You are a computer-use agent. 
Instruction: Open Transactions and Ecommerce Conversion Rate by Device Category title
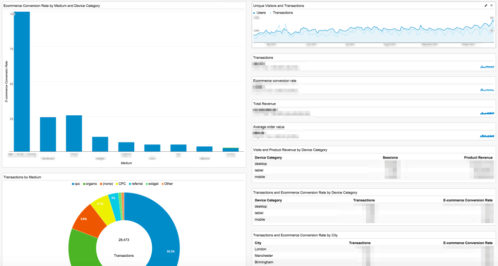305,193
